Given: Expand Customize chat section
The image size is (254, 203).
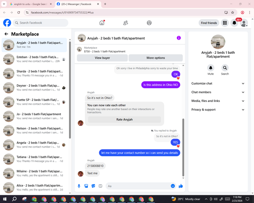Looking at the screenshot, I should (x=218, y=83).
